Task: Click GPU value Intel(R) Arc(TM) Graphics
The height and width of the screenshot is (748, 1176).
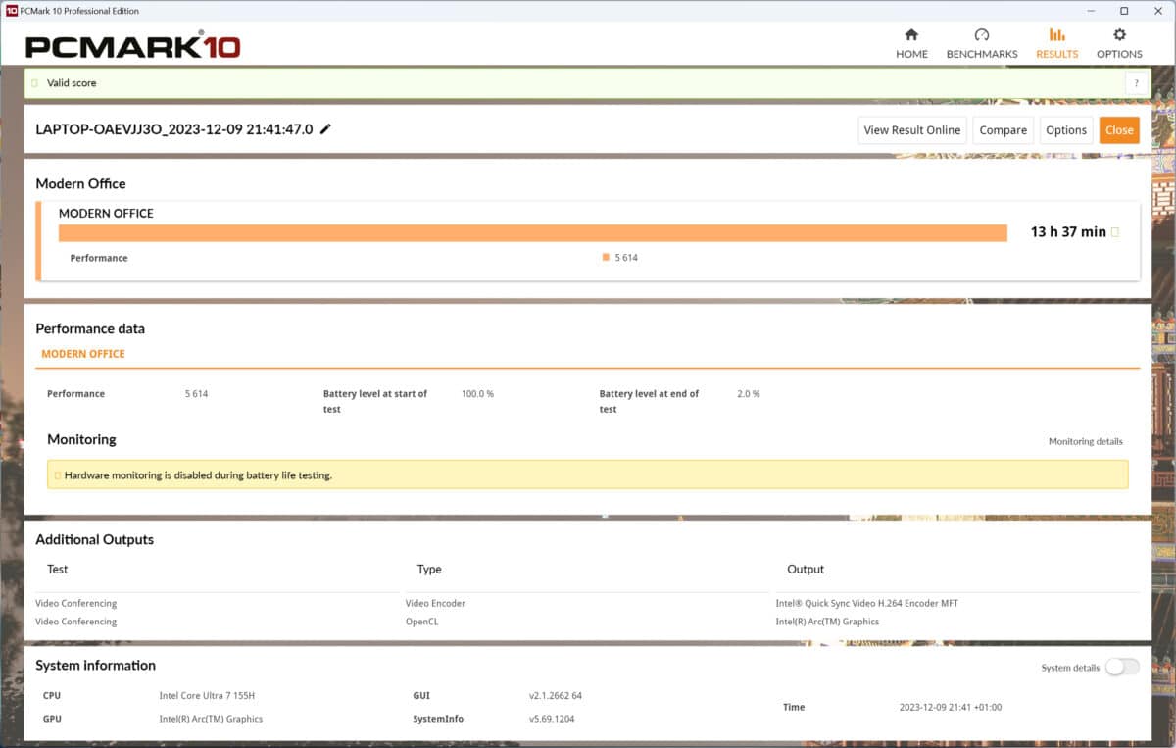Action: [211, 719]
